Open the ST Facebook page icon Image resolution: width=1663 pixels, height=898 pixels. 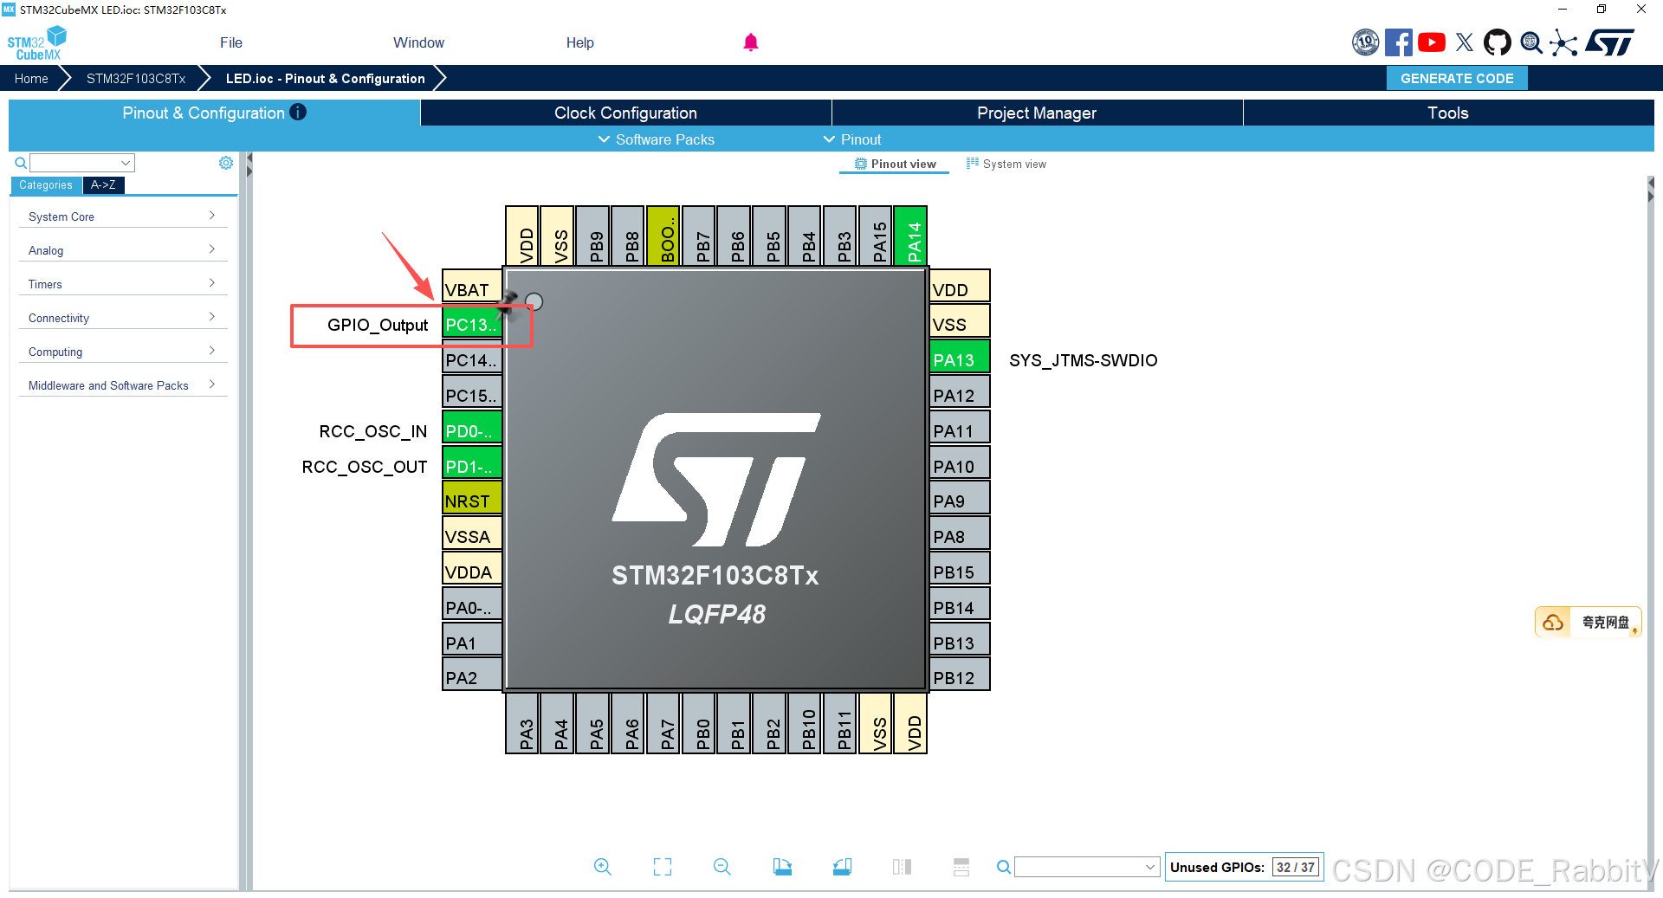click(x=1398, y=42)
